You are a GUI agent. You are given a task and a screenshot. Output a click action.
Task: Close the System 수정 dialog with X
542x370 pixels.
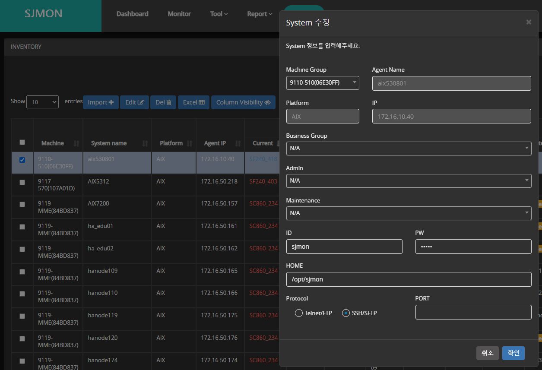(529, 22)
